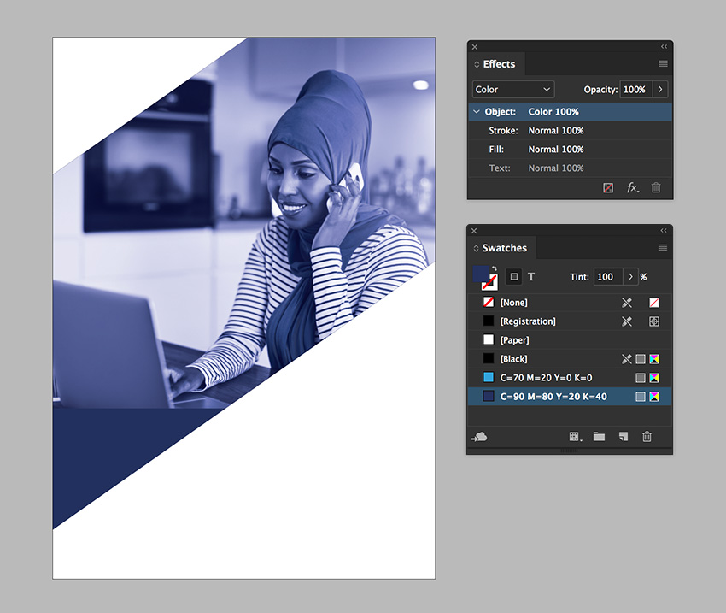Click the New Swatch Folder icon
Viewport: 726px width, 613px height.
[x=599, y=437]
